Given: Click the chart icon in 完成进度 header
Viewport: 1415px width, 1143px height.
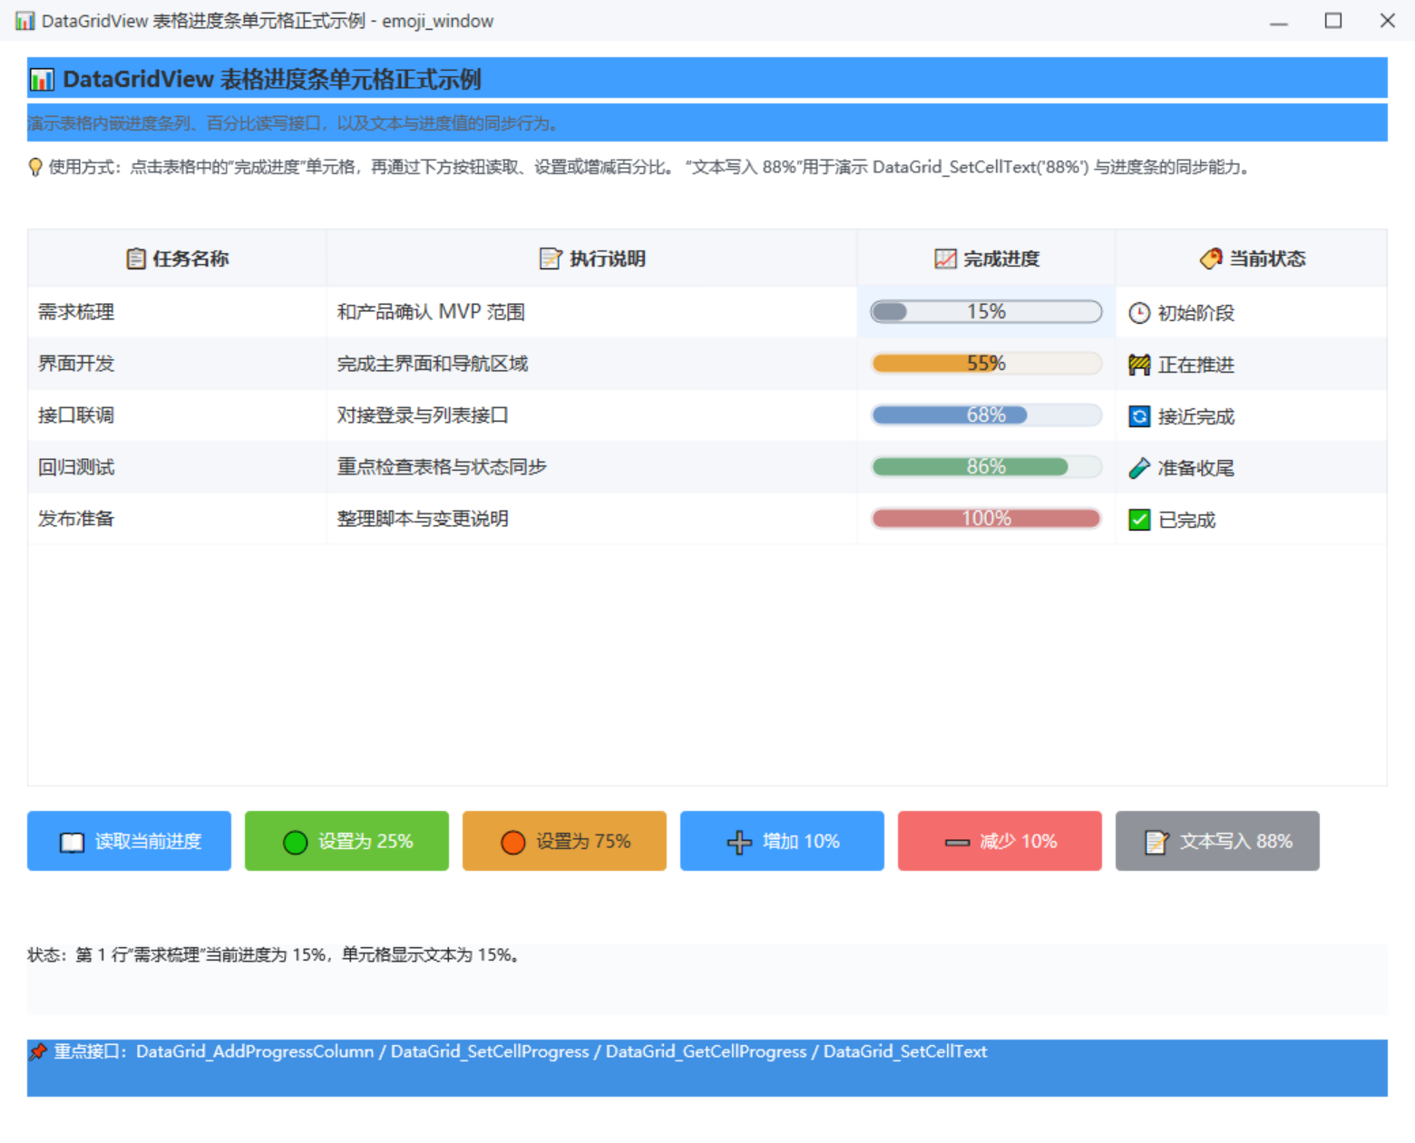Looking at the screenshot, I should [945, 259].
